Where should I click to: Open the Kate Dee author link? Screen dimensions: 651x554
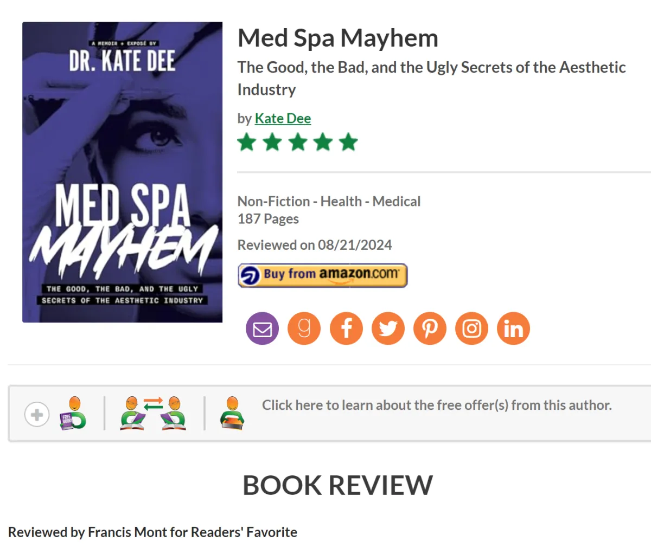tap(283, 118)
